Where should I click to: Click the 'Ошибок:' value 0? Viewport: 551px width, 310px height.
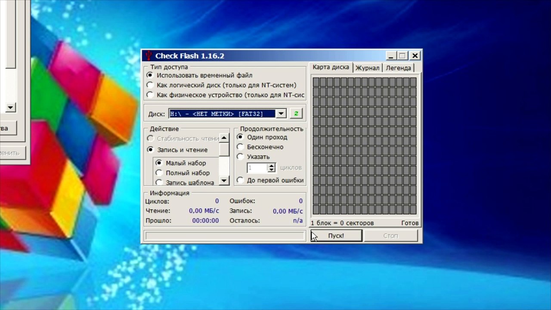click(301, 201)
